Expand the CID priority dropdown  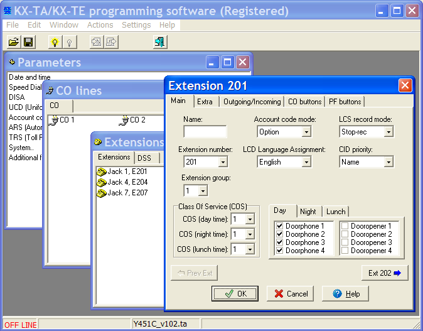click(x=388, y=162)
